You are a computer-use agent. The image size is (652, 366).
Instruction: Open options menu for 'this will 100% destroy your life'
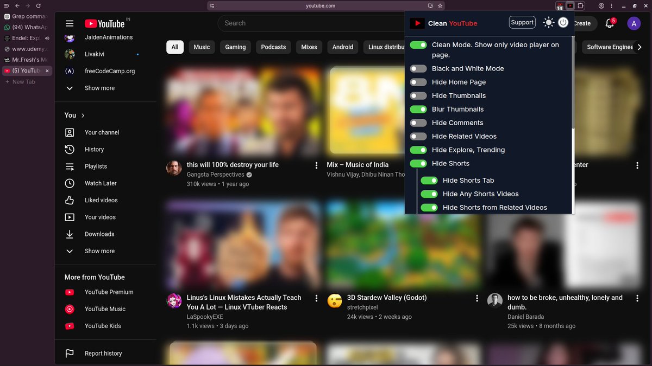[316, 165]
